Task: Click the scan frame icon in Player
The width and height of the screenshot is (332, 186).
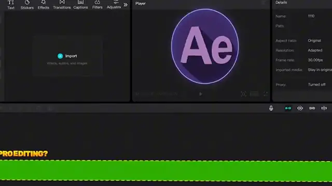Action: coord(243,94)
